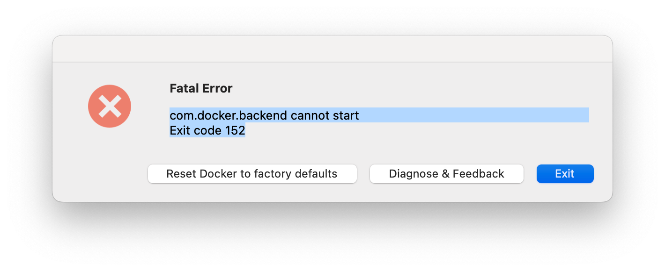Click the word com.docker.backend in message

(x=228, y=115)
